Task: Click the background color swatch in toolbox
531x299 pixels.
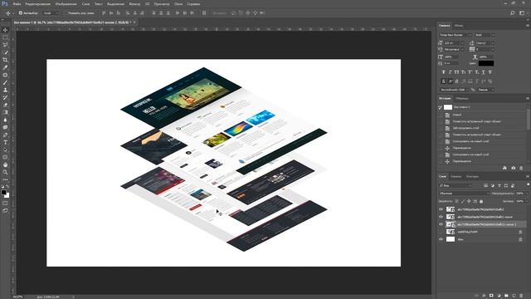Action: [7, 196]
